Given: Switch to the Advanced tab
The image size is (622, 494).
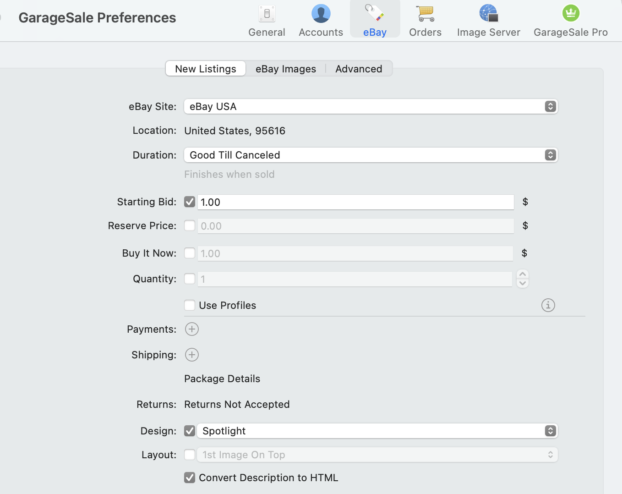Looking at the screenshot, I should tap(359, 69).
